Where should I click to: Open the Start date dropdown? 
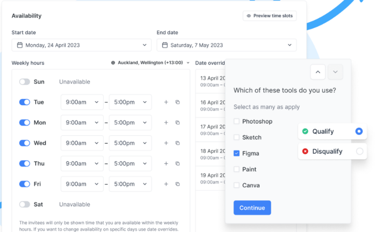click(81, 45)
